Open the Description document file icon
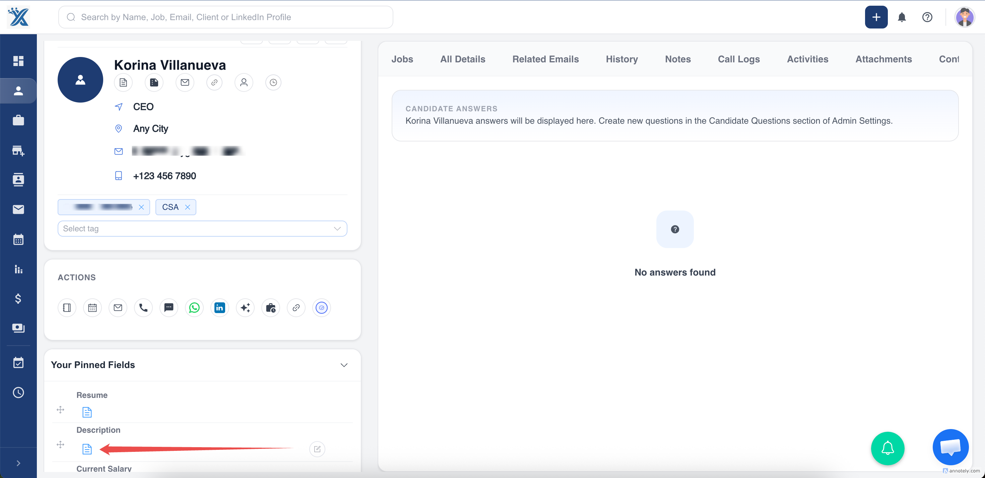 point(87,449)
